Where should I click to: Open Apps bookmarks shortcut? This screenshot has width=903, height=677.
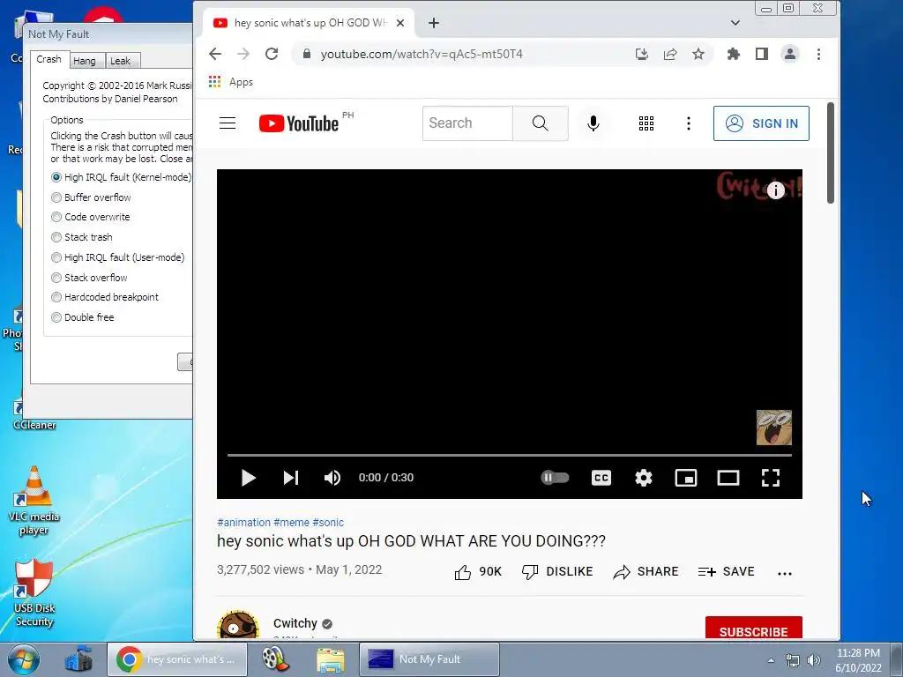click(230, 82)
